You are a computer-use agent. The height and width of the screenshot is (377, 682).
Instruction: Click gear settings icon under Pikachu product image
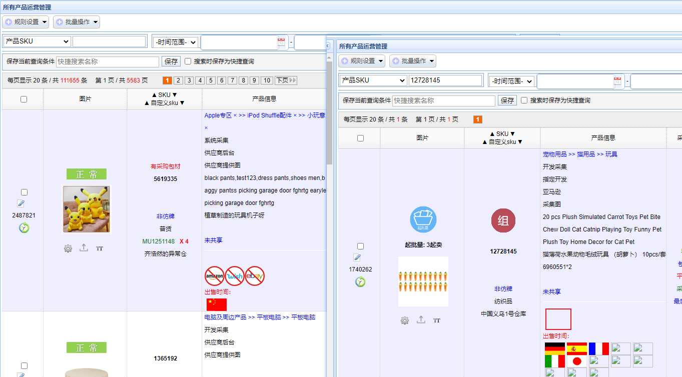point(68,248)
